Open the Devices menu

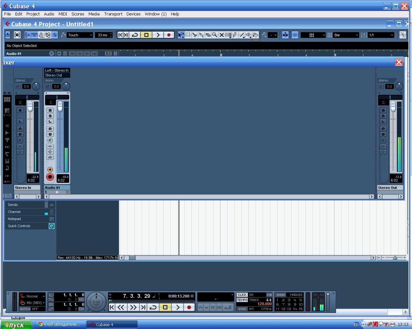click(133, 14)
